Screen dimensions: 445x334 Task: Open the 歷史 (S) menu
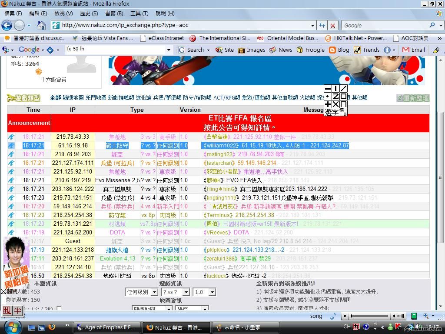coord(89,13)
